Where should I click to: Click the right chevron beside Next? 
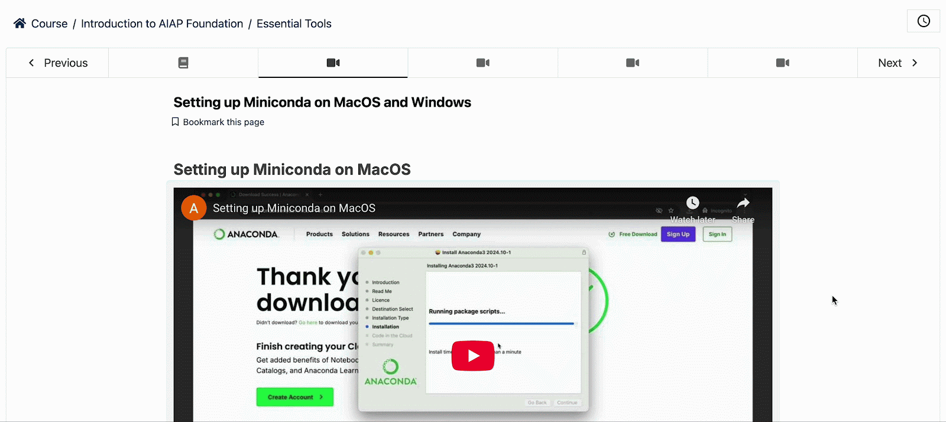915,63
